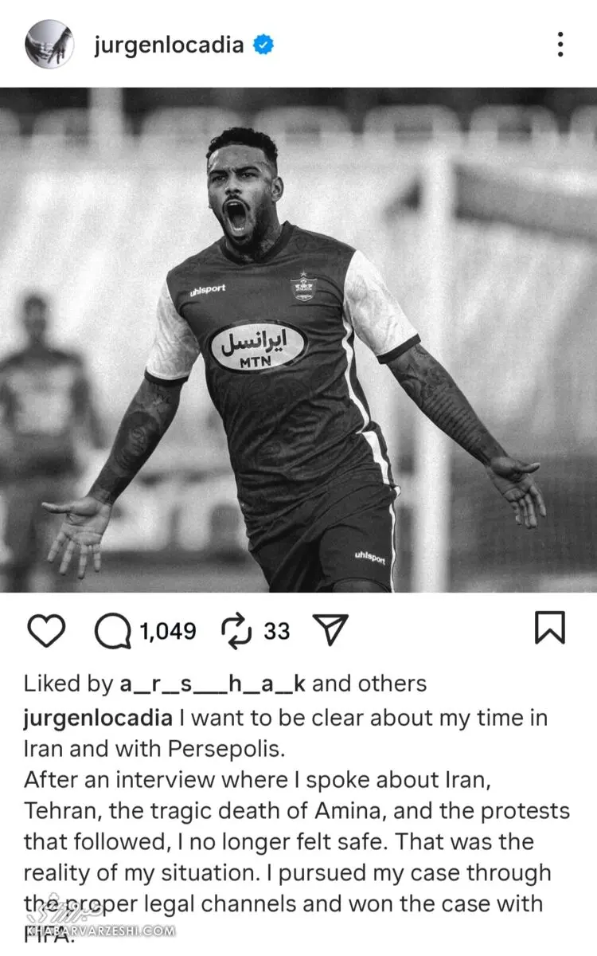Image resolution: width=597 pixels, height=956 pixels.
Task: Click the blue verified badge
Action: [x=263, y=45]
